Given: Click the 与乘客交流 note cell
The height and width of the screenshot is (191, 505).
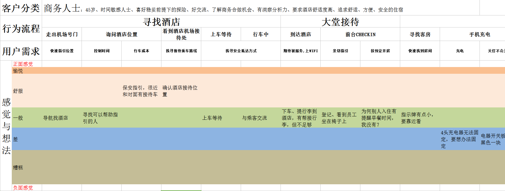Looking at the screenshot, I should (254, 118).
